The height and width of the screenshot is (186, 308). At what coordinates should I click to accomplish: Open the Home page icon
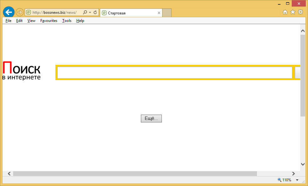(285, 12)
